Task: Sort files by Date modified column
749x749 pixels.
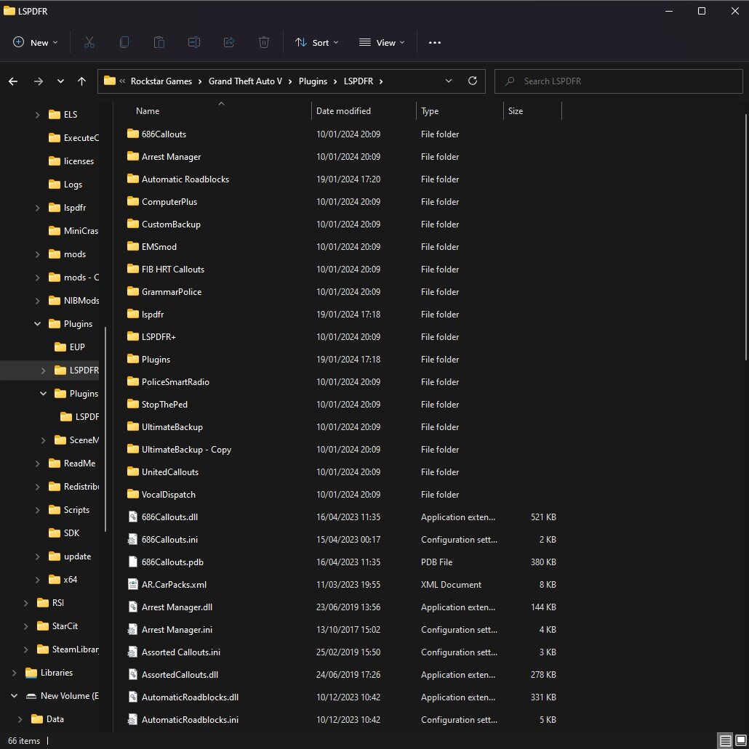Action: click(x=343, y=111)
